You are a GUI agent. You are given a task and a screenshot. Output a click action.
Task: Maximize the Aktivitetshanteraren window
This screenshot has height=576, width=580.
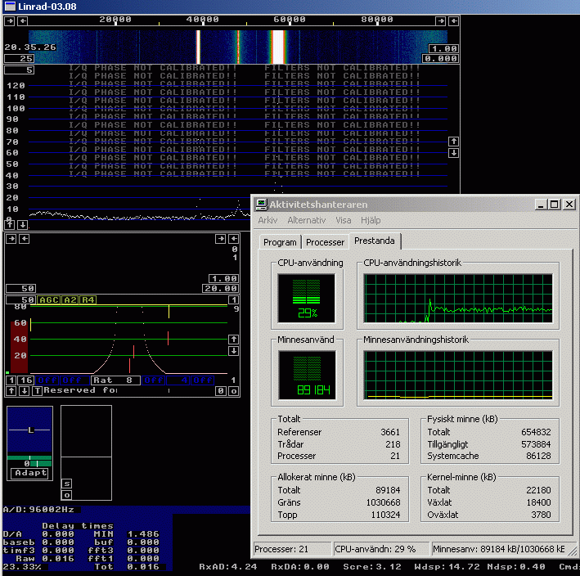[554, 205]
